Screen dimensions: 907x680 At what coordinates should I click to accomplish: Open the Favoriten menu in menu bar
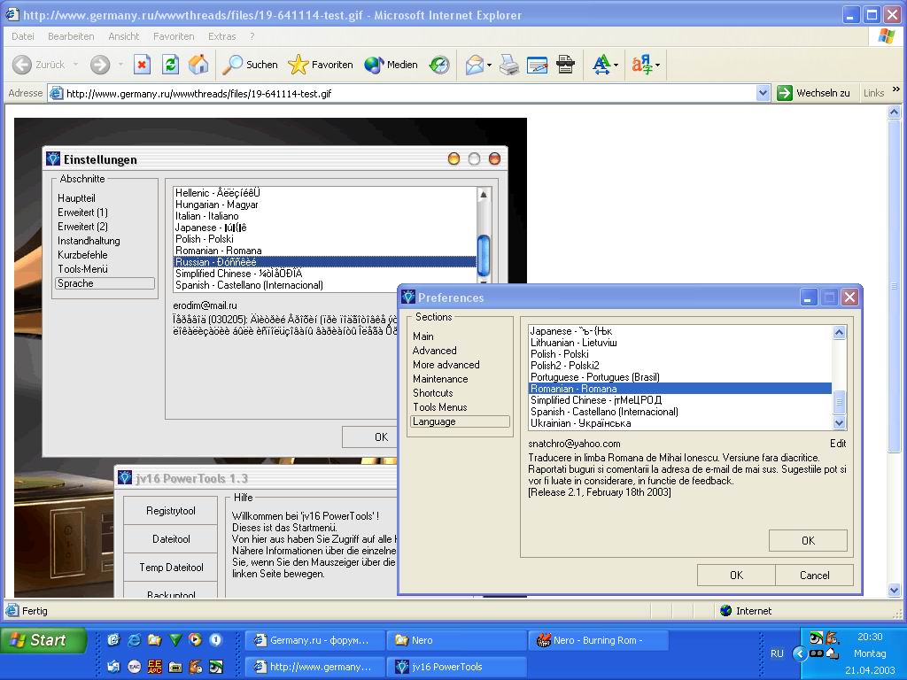pos(174,36)
